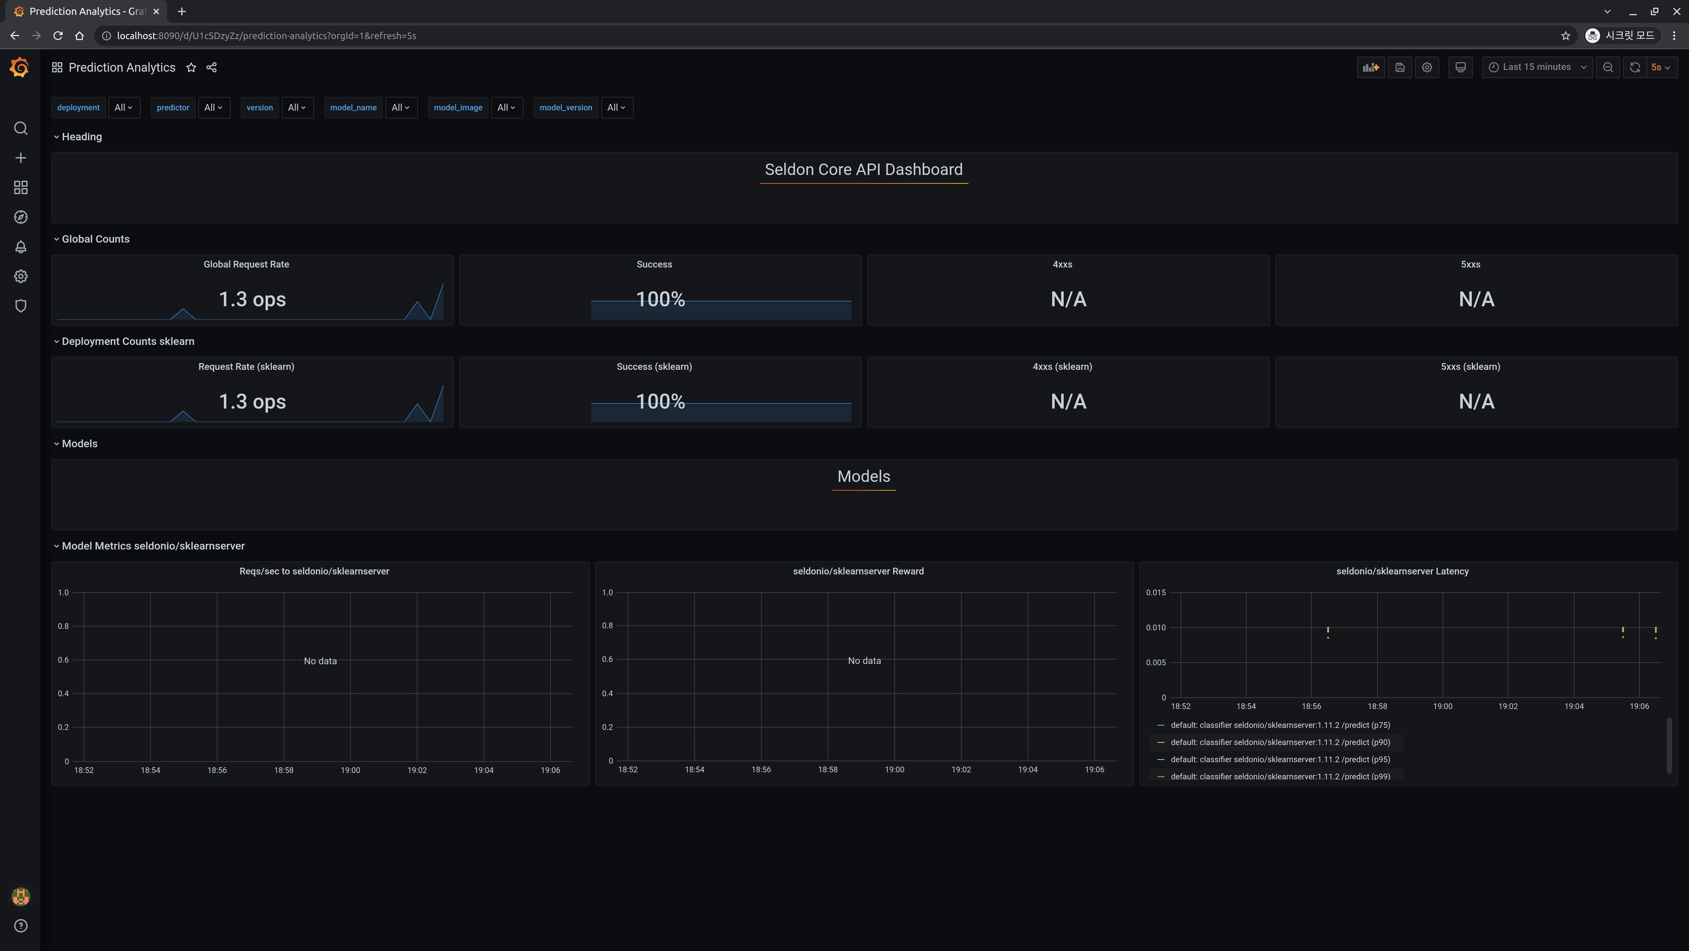This screenshot has height=951, width=1689.
Task: Open a new browser tab
Action: click(181, 11)
